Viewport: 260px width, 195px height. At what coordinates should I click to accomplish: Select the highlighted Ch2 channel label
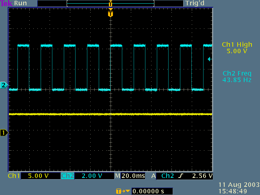tap(68, 176)
